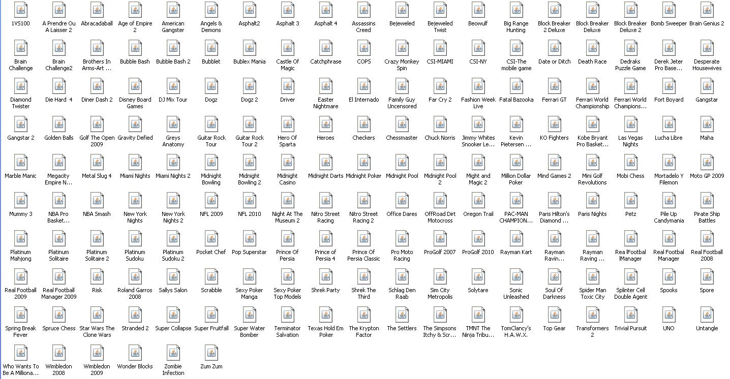The width and height of the screenshot is (730, 379).
Task: Click the Zum Zum file icon
Action: pyautogui.click(x=211, y=353)
